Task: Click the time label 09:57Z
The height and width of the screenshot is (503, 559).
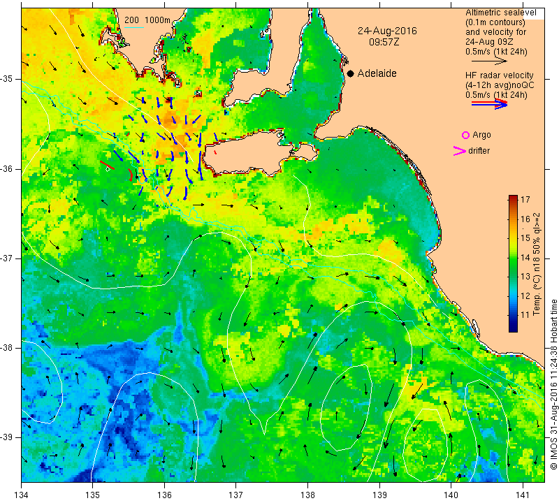Action: [x=384, y=42]
